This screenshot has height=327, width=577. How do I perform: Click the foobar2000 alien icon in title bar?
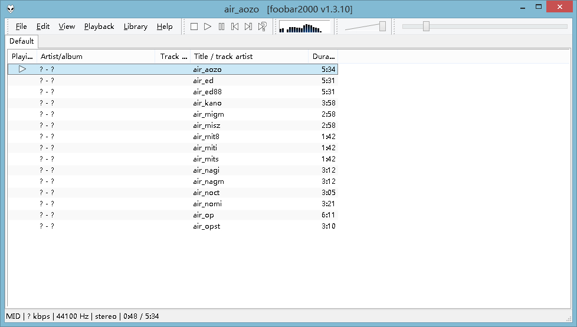(11, 9)
